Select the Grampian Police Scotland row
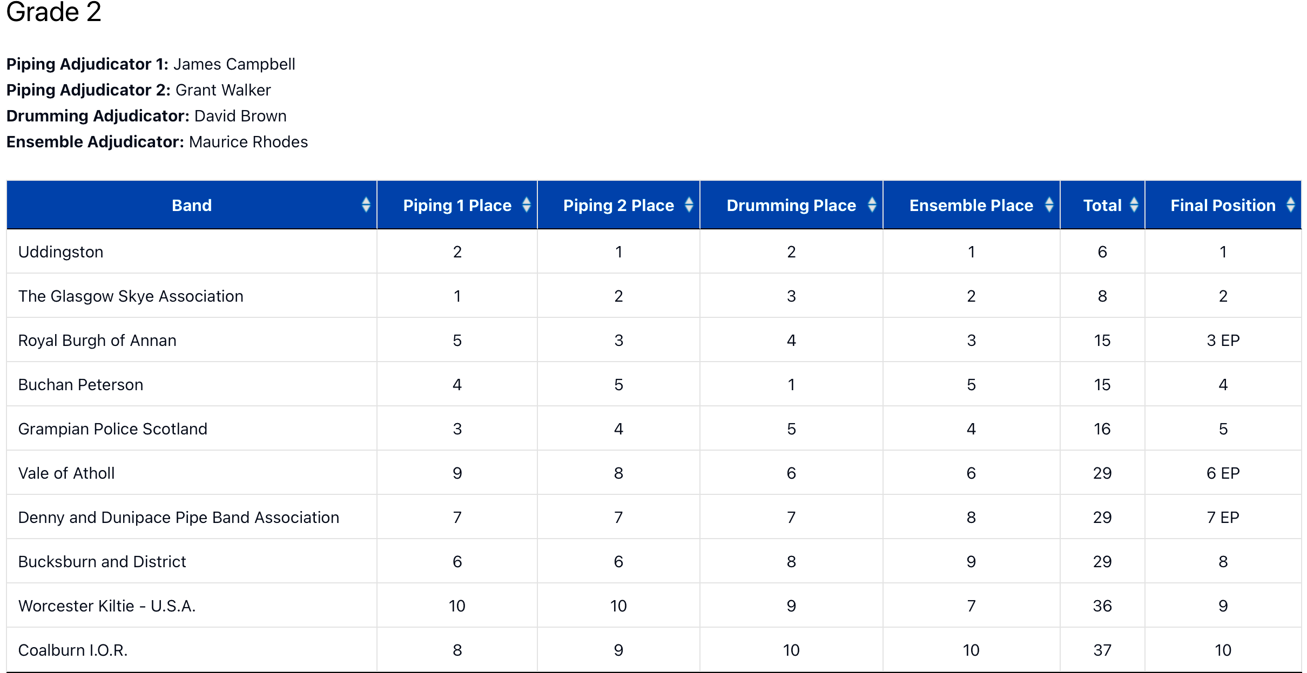Screen dimensions: 1307x673 [112, 429]
